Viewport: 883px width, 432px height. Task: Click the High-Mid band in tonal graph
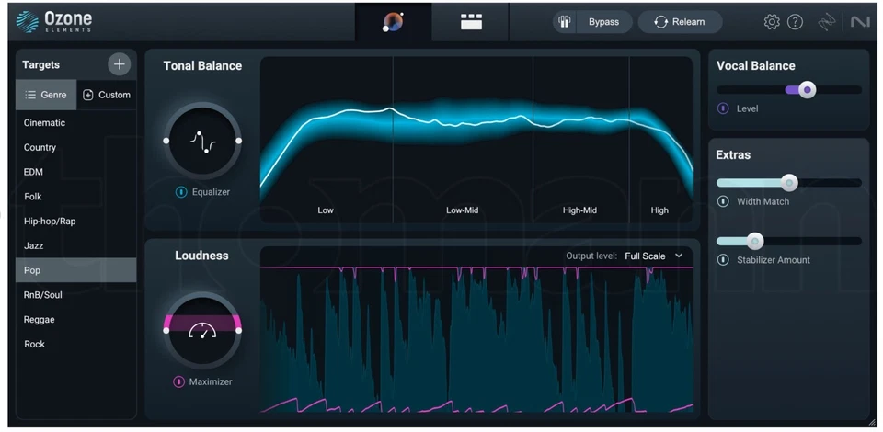click(x=580, y=140)
